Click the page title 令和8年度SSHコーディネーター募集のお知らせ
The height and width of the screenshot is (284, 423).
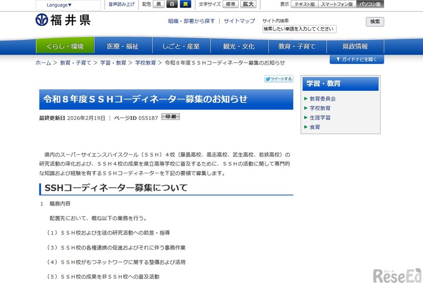pyautogui.click(x=145, y=99)
